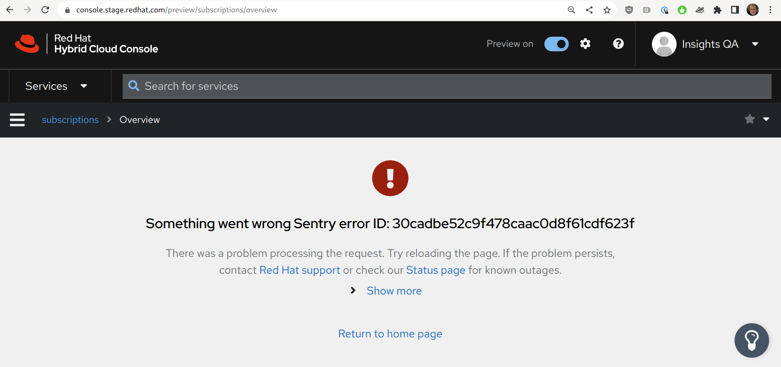Viewport: 781px width, 367px height.
Task: Open the favorites dropdown arrow beside star
Action: tap(766, 119)
